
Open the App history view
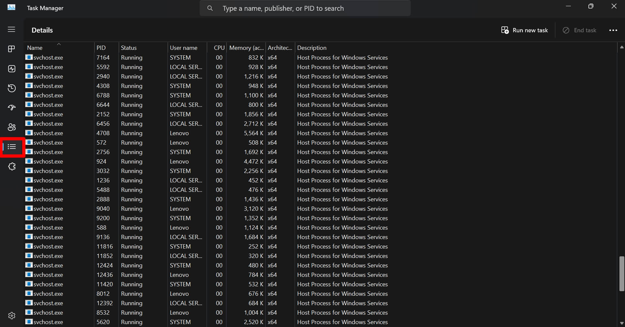click(12, 88)
